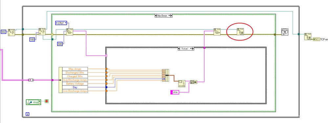Click the circled TCP Close Connection node
Image resolution: width=328 pixels, height=123 pixels.
tap(240, 32)
